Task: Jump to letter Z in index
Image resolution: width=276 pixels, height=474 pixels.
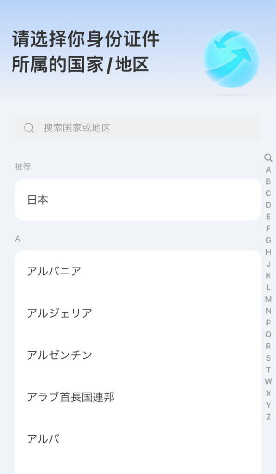Action: [269, 417]
